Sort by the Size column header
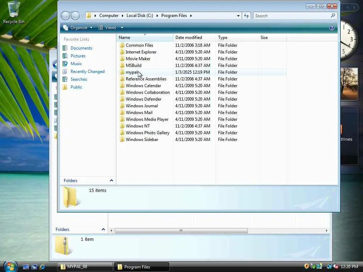The height and width of the screenshot is (272, 363). [x=273, y=38]
